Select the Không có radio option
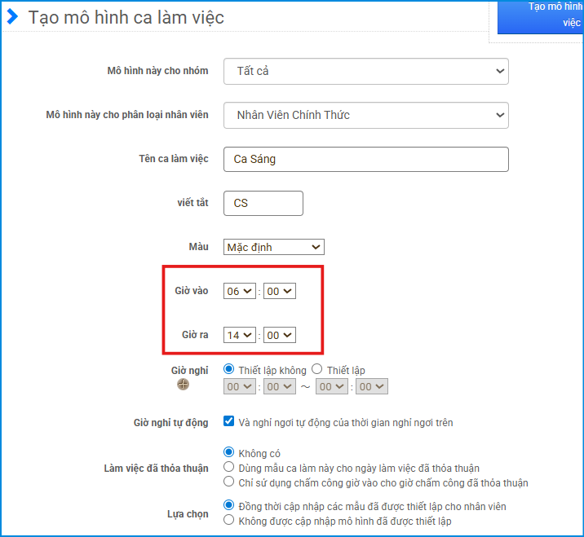Viewport: 584px width, 537px height. click(x=229, y=453)
